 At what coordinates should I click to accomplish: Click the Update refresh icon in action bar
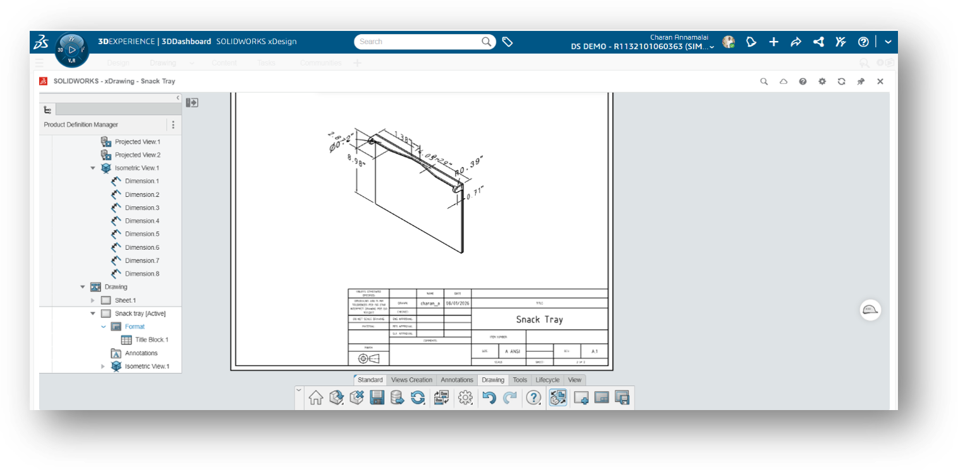(x=418, y=397)
